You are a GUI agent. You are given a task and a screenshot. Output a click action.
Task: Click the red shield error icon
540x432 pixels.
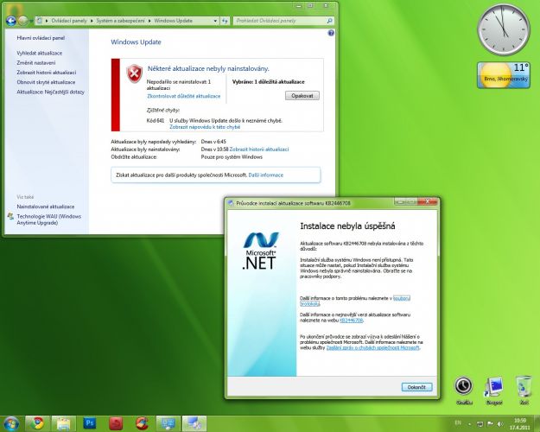(134, 73)
